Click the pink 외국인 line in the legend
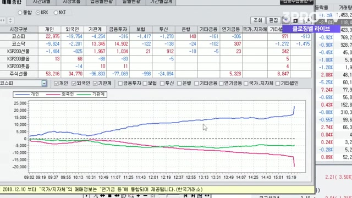352x198 pixels. click(x=53, y=94)
